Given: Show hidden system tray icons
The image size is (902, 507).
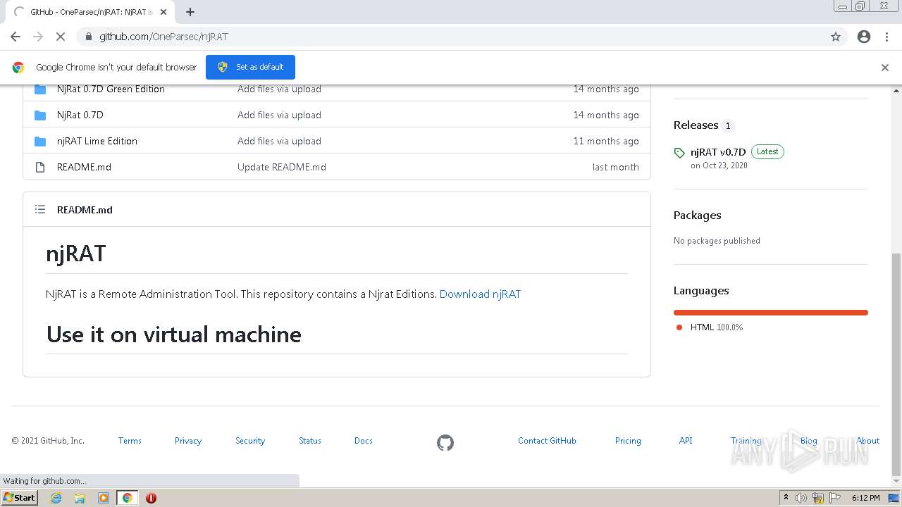Looking at the screenshot, I should (x=786, y=498).
